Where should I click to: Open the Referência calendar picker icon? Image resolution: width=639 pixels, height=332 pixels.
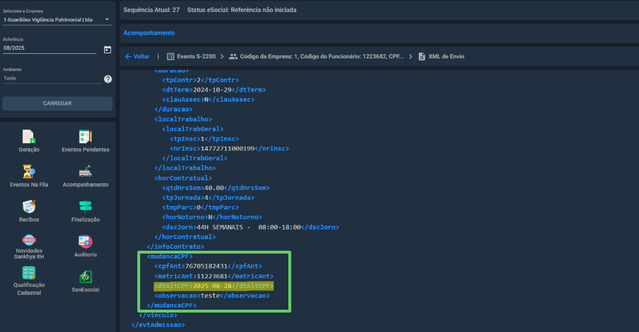[108, 50]
